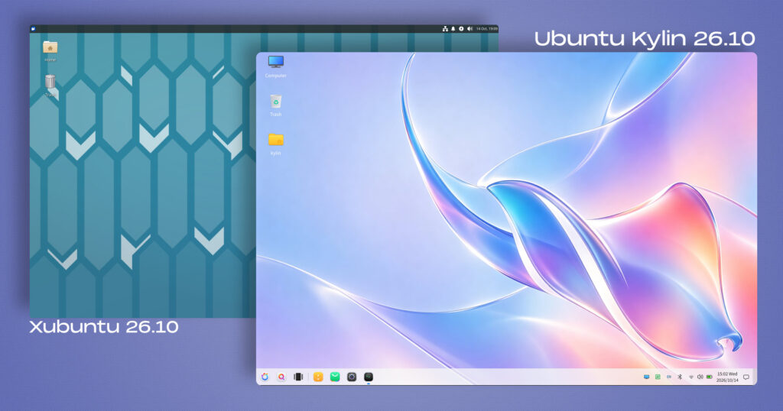Open the keyboard input tray icon in Kylin
The width and height of the screenshot is (783, 411).
click(x=668, y=377)
